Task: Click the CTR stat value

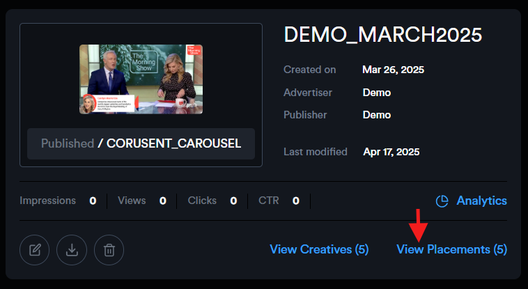Action: [x=295, y=201]
